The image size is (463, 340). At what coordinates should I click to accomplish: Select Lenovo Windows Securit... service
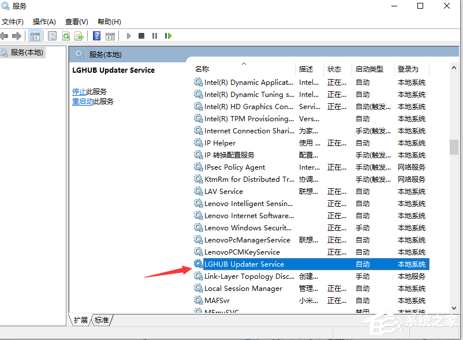pos(248,227)
